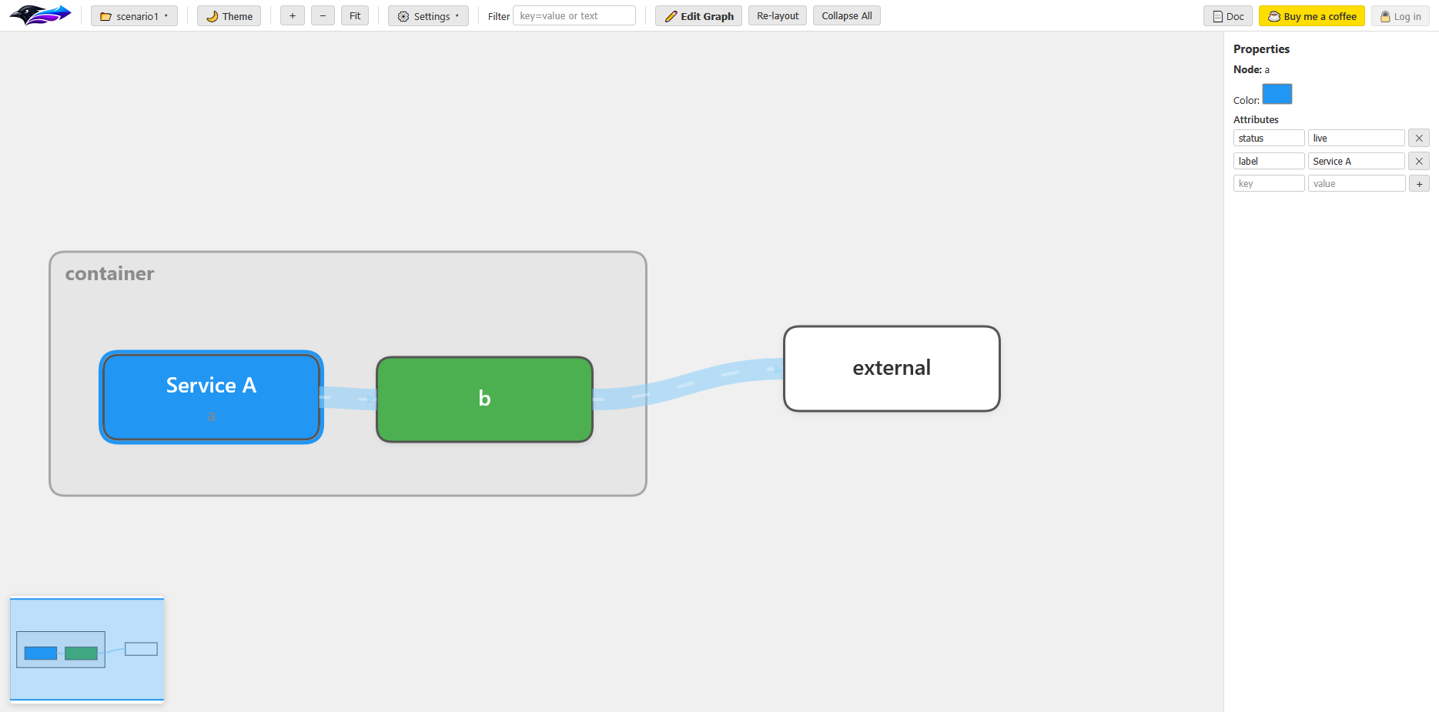
Task: Zoom out using the minus icon
Action: (323, 15)
